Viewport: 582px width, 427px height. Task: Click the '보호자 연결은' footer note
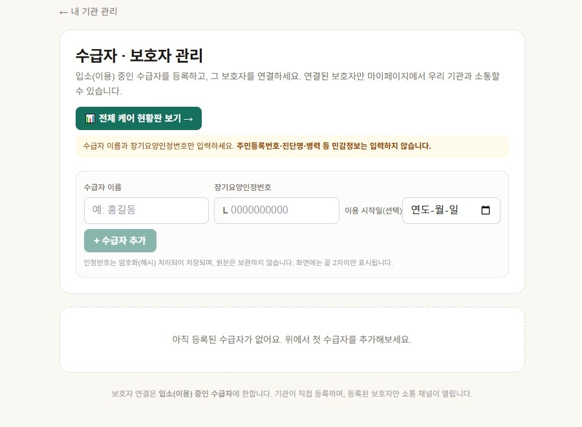coord(292,393)
